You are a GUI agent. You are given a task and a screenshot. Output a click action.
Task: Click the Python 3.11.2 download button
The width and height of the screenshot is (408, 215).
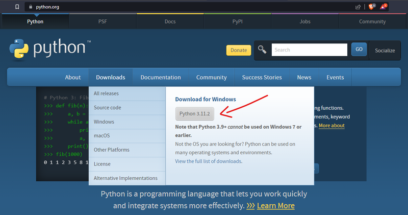pyautogui.click(x=195, y=113)
